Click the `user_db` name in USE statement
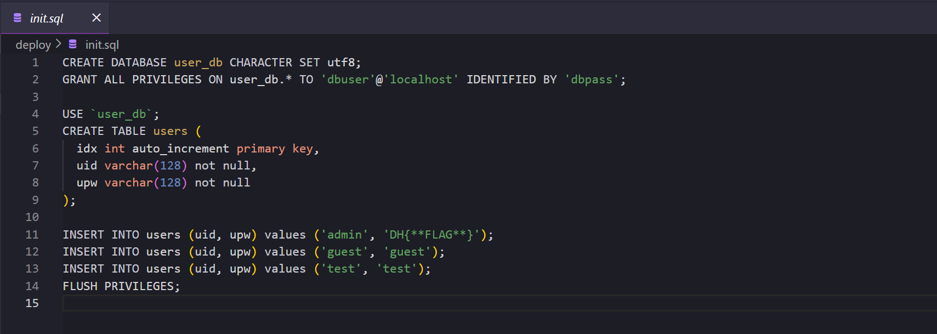Image resolution: width=937 pixels, height=334 pixels. click(x=121, y=114)
